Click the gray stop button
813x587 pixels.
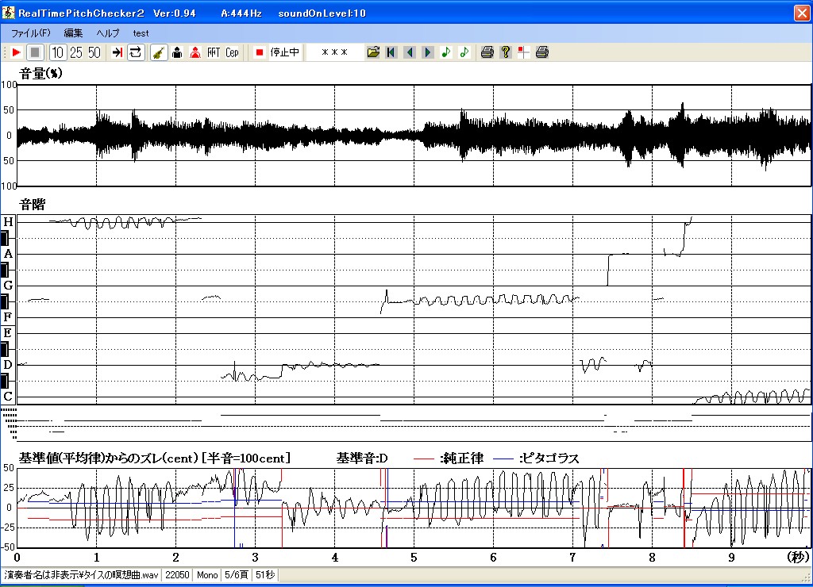tap(35, 52)
